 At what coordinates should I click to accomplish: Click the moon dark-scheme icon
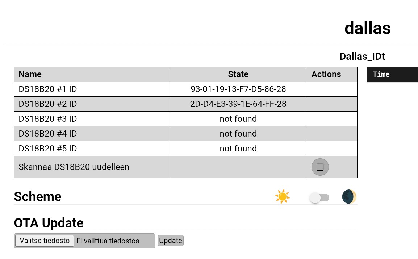click(349, 197)
